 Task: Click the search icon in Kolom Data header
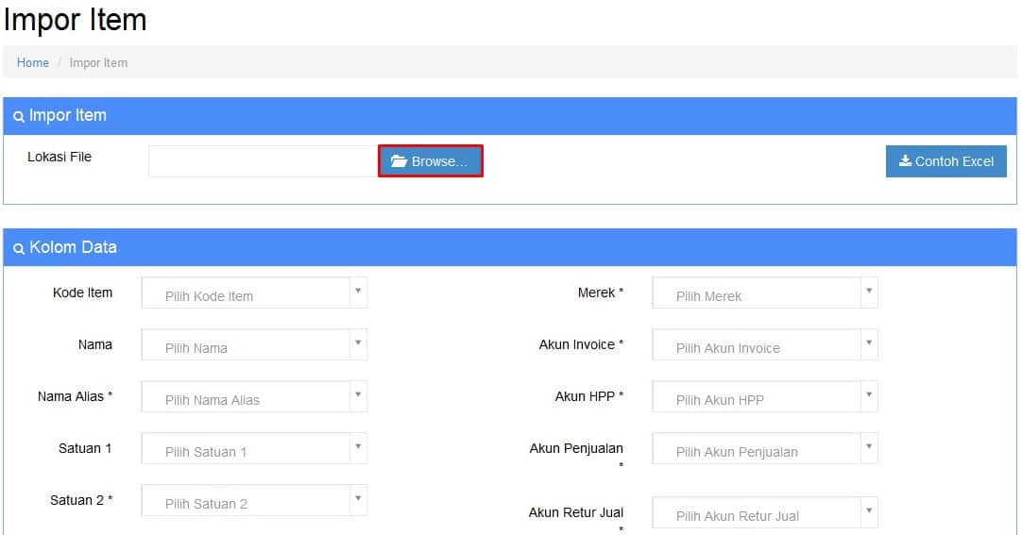19,249
